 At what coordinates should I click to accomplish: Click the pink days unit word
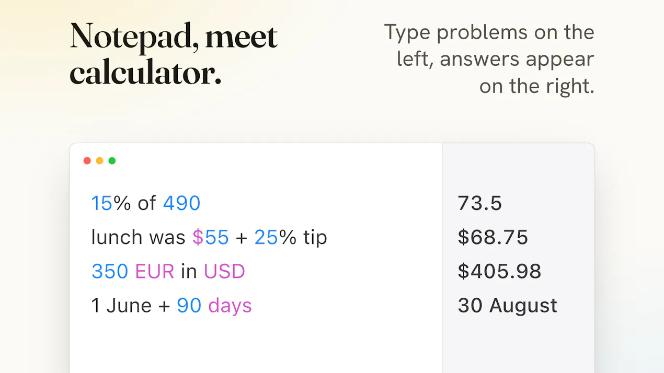230,306
